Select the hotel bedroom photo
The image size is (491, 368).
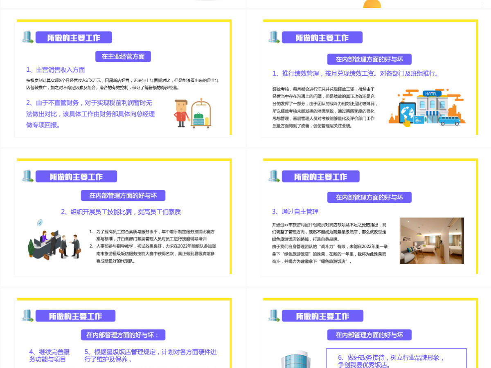pyautogui.click(x=432, y=240)
